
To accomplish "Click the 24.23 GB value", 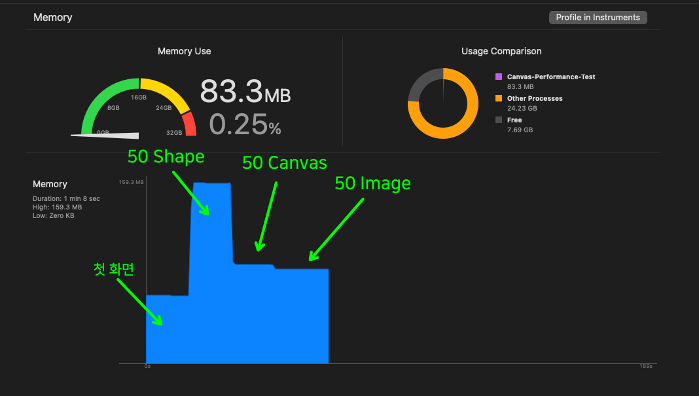I will (522, 109).
